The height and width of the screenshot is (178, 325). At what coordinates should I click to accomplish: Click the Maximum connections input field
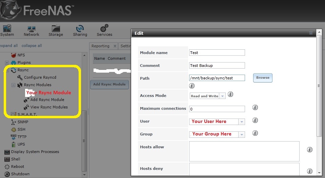[217, 109]
